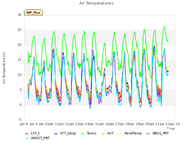Click the red li75_t legend swatch
Image resolution: width=193 pixels, height=144 pixels.
pos(27,133)
